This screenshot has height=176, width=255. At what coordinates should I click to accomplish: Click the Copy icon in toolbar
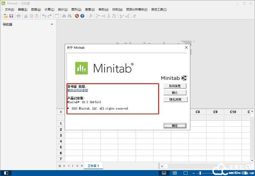[x=31, y=16]
